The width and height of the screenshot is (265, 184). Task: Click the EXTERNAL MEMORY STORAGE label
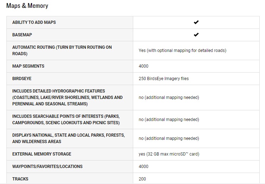click(42, 154)
